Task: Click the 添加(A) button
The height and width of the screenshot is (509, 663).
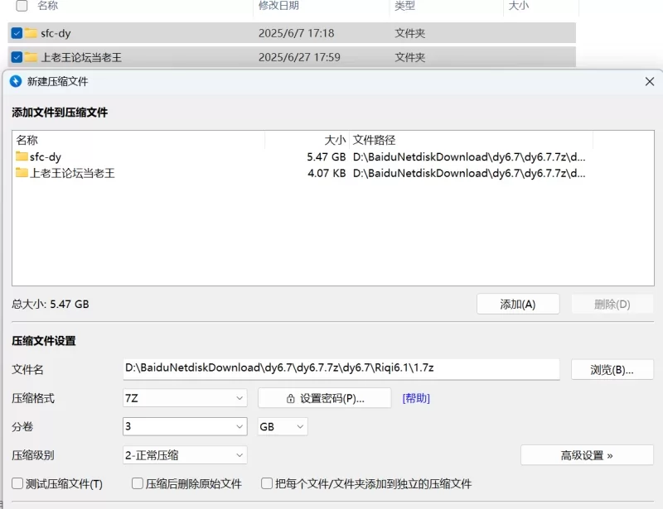Action: (x=518, y=304)
